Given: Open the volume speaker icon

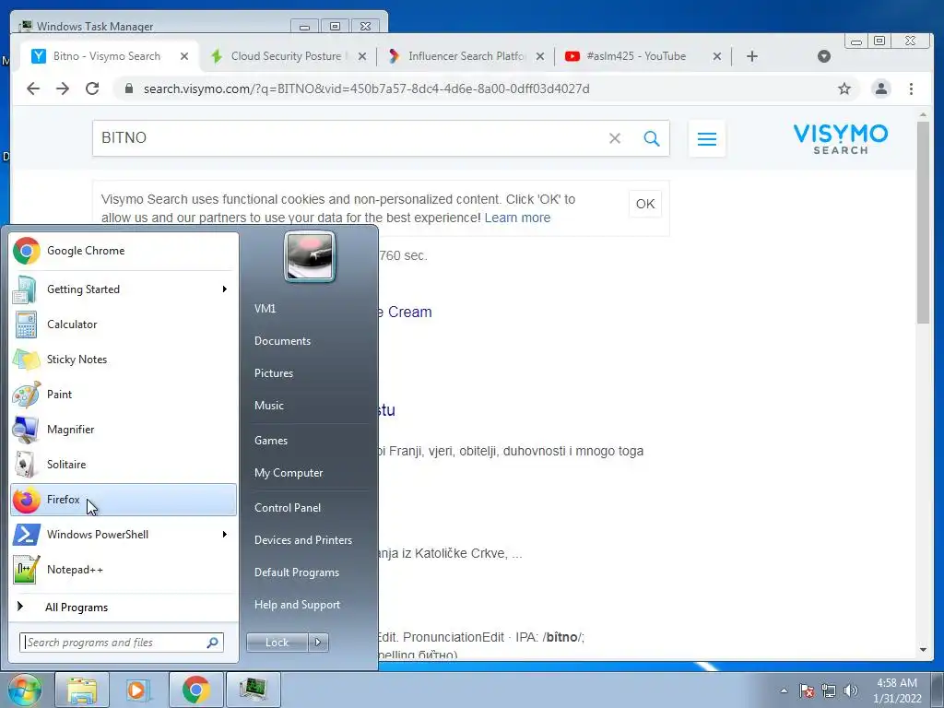Looking at the screenshot, I should pyautogui.click(x=850, y=690).
